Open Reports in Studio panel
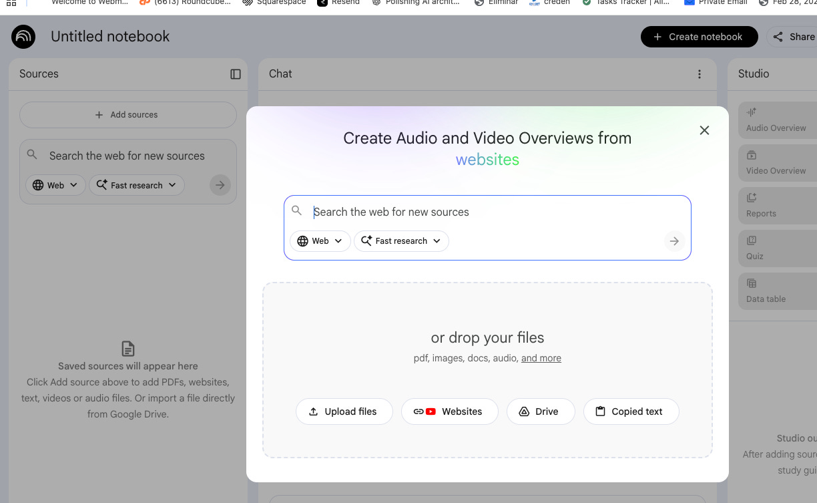 (x=778, y=206)
